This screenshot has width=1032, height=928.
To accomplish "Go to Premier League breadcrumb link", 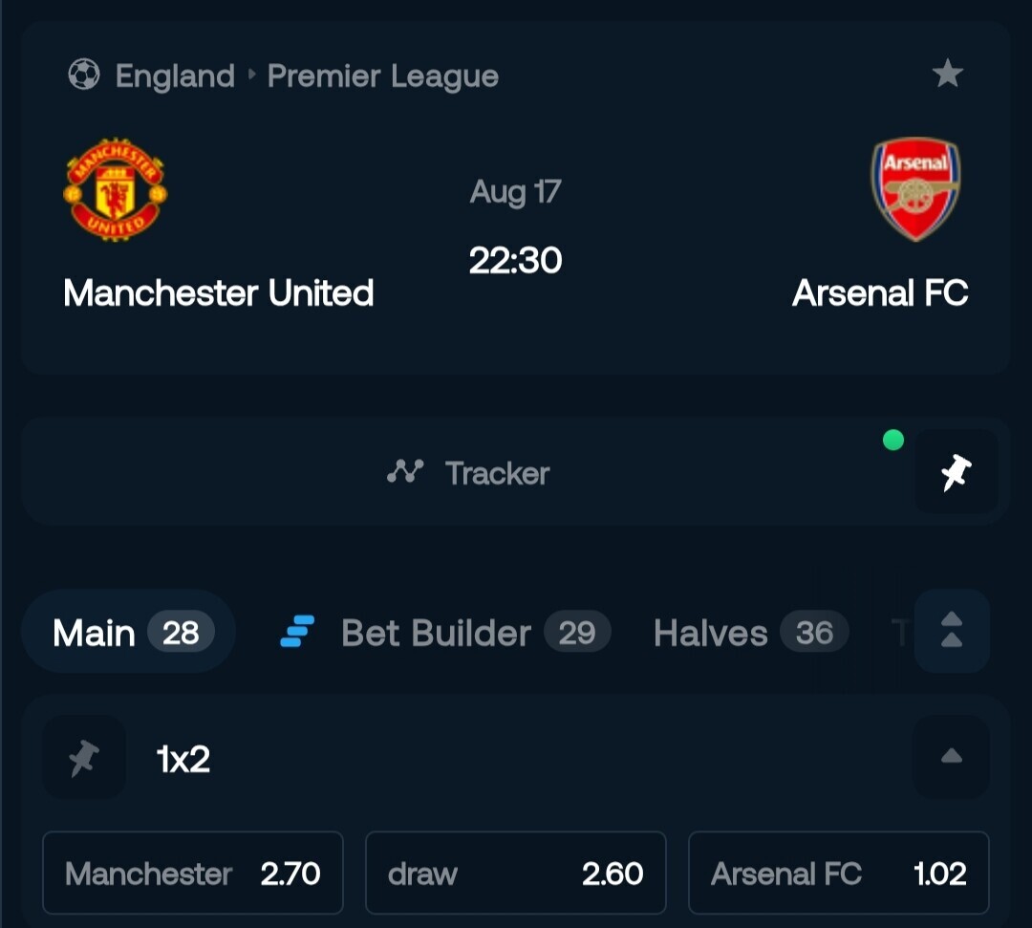I will (383, 76).
